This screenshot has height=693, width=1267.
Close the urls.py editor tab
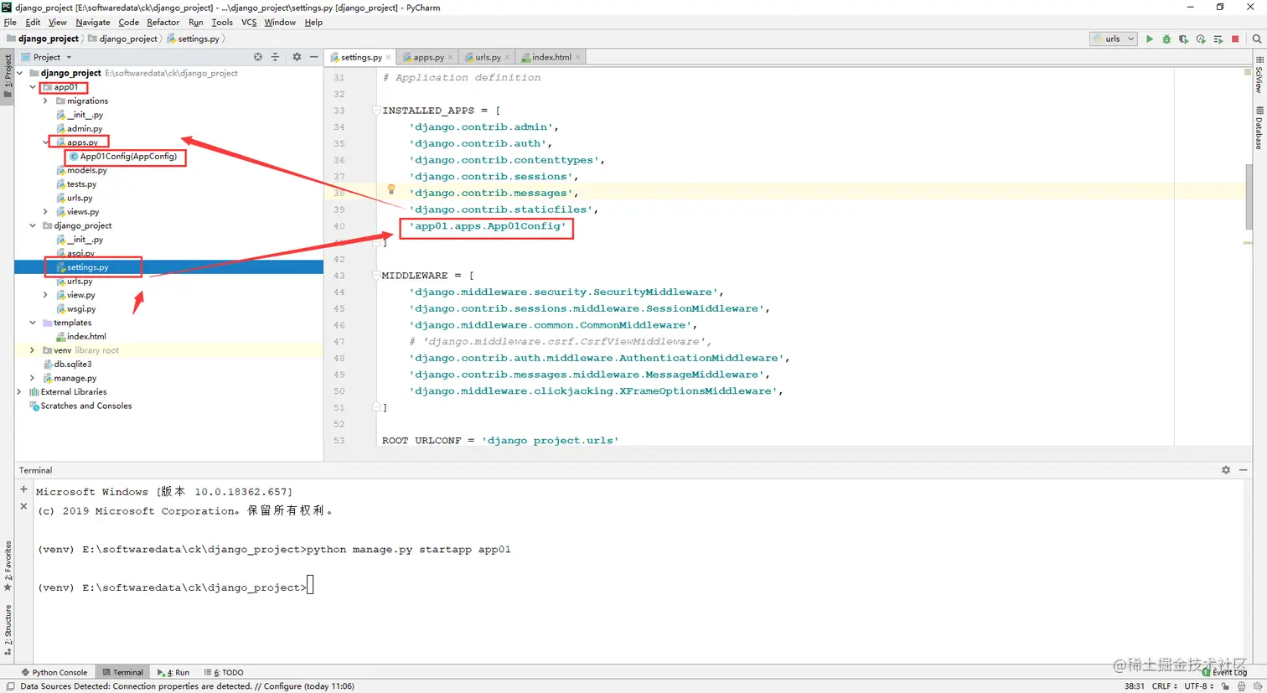coord(507,58)
